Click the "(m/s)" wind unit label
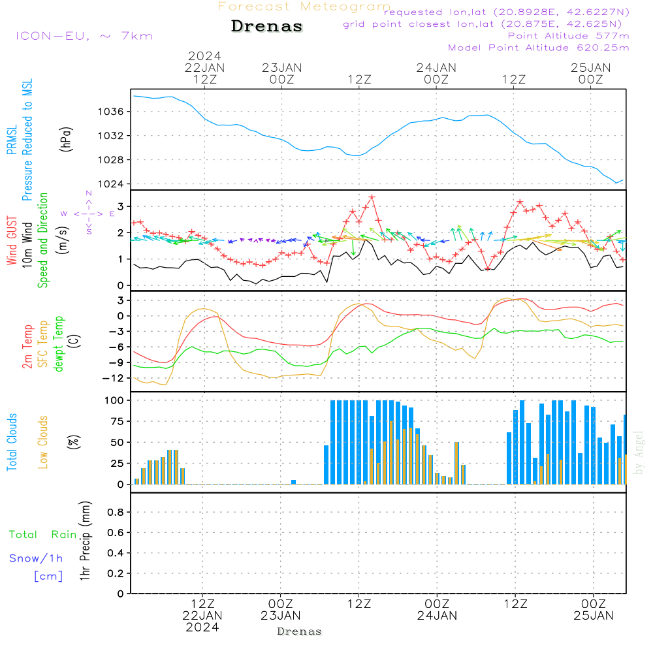The image size is (653, 653). [x=63, y=240]
